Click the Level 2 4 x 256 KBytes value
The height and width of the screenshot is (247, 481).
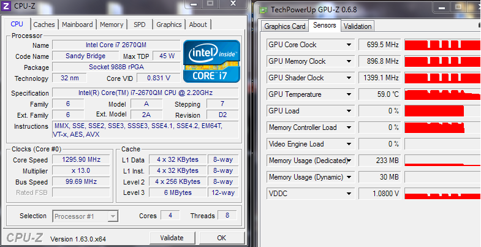[178, 181]
